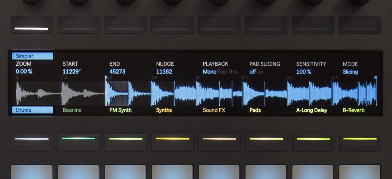Select the ZOOM value 0.00 %

click(24, 72)
